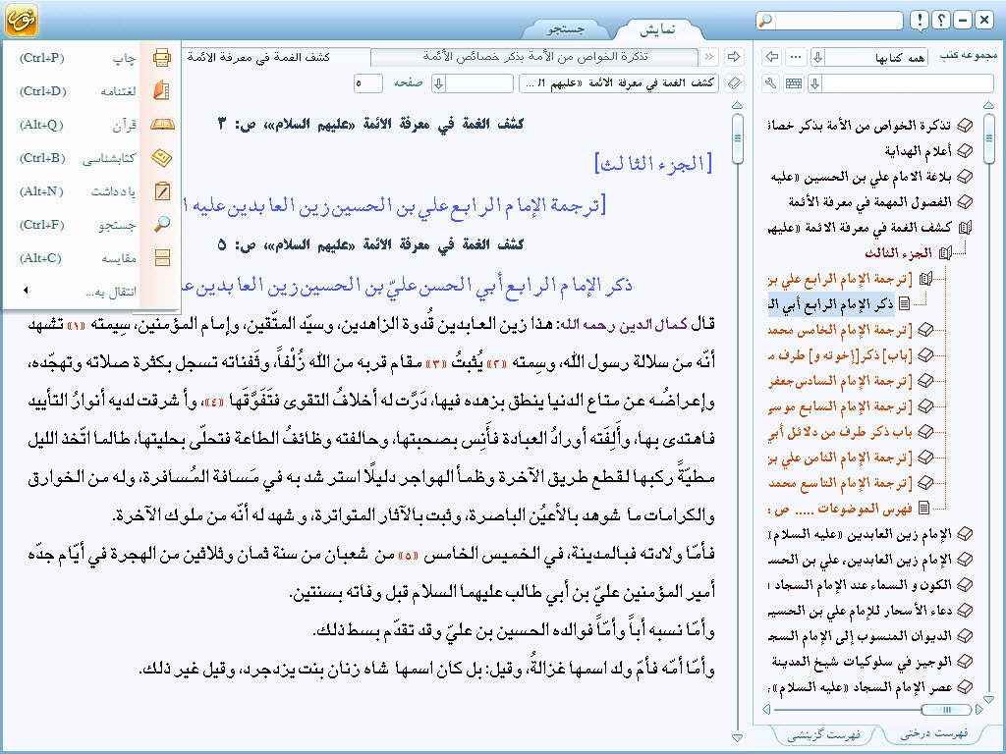Click the help question mark button
This screenshot has width=1006, height=754.
click(940, 21)
